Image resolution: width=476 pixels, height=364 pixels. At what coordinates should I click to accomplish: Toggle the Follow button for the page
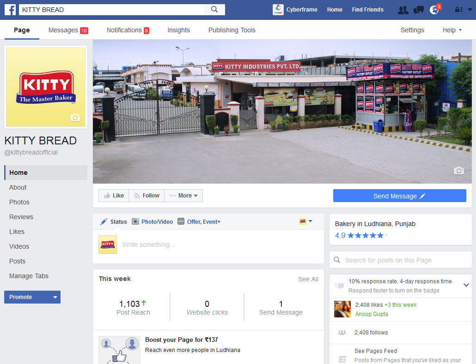[x=146, y=196]
